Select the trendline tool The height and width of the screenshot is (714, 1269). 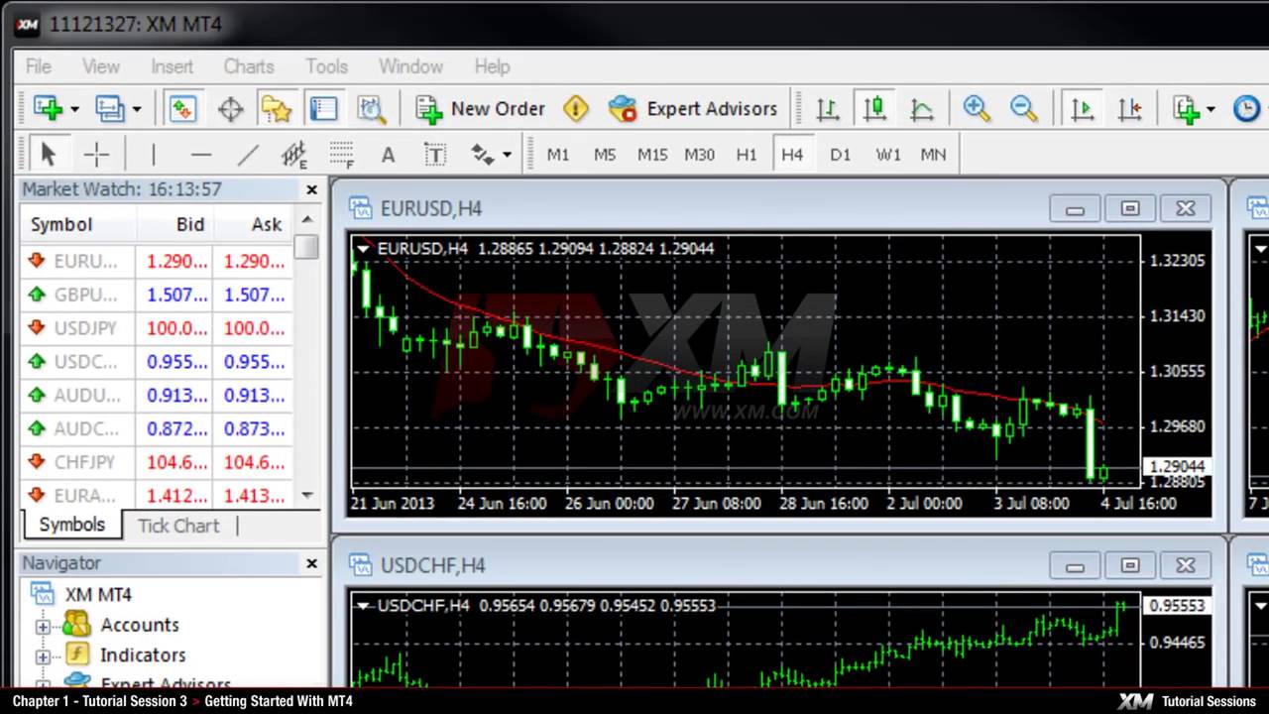248,154
